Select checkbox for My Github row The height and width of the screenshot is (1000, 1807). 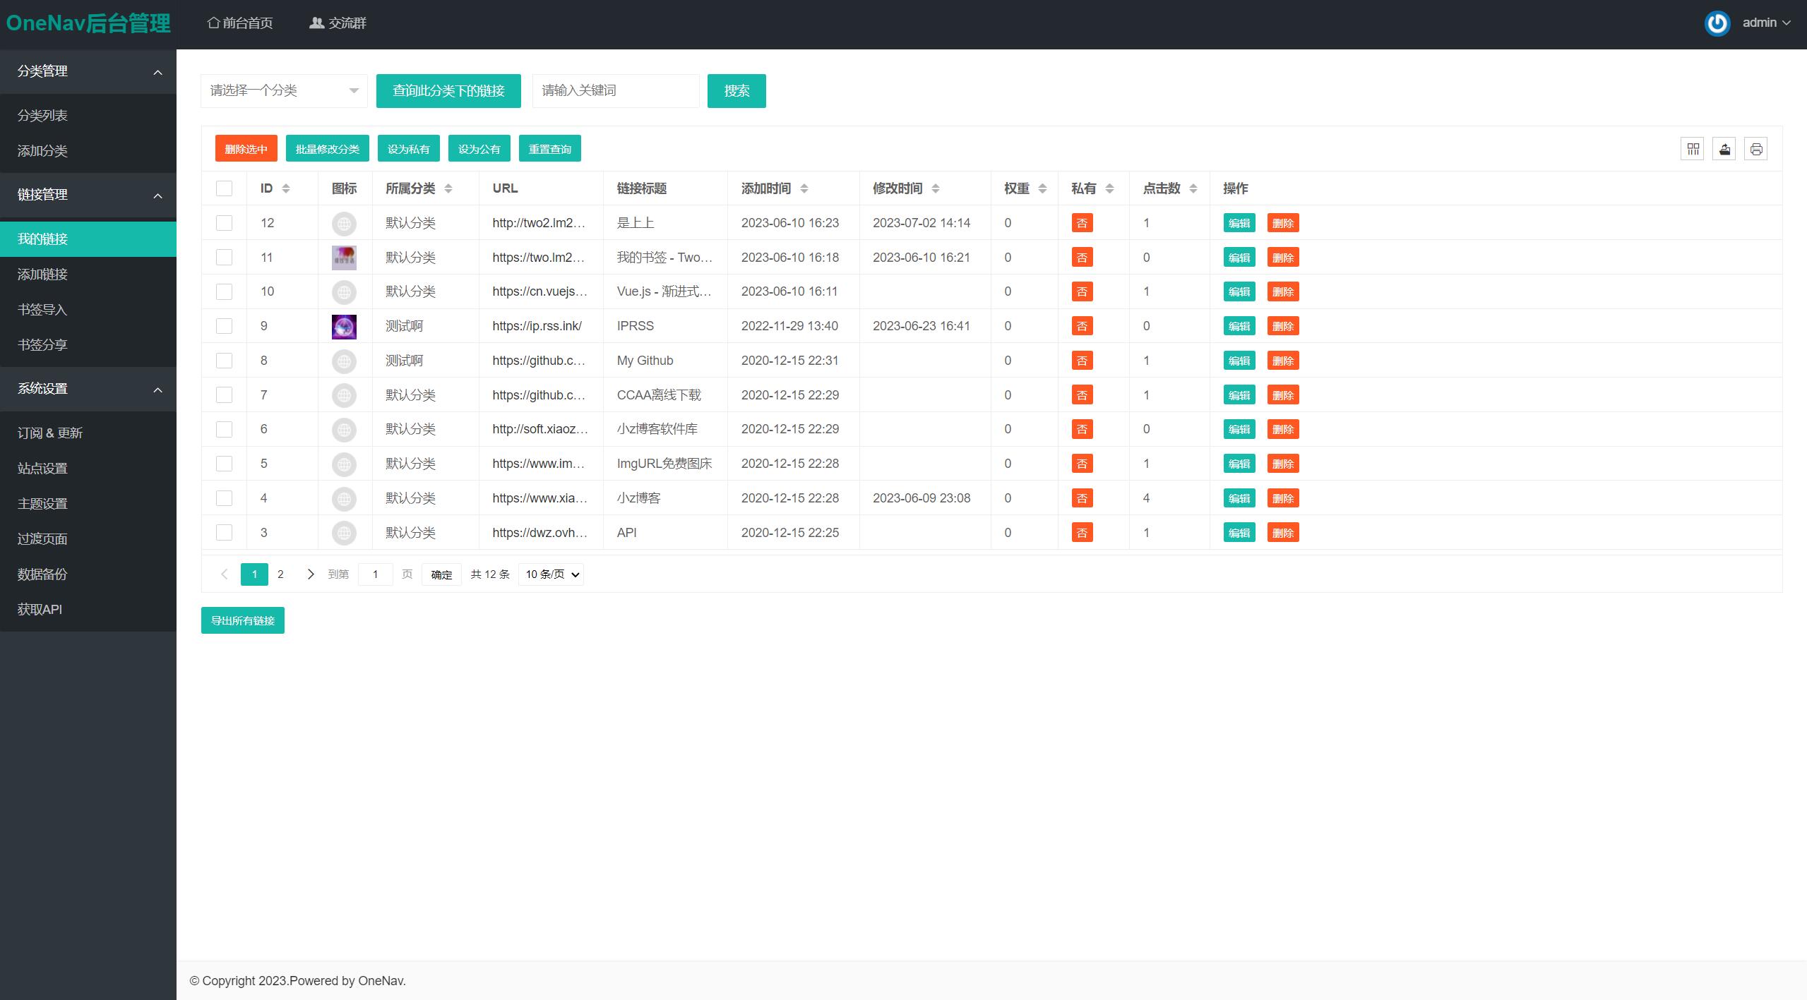(x=224, y=361)
